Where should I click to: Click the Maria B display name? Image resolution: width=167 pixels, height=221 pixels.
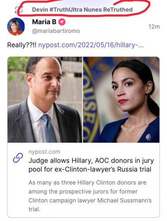pos(44,22)
